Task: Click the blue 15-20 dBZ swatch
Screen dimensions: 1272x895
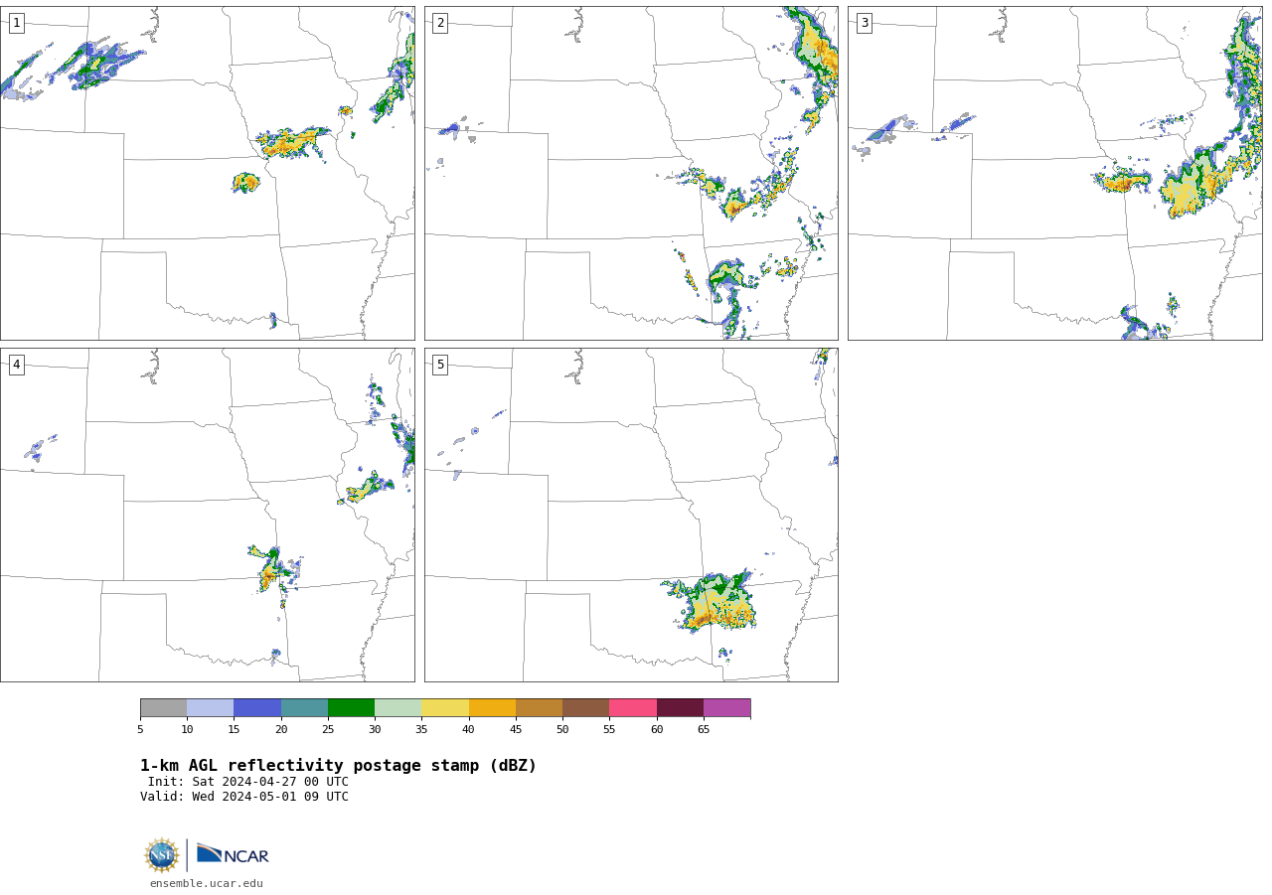Action: (257, 708)
